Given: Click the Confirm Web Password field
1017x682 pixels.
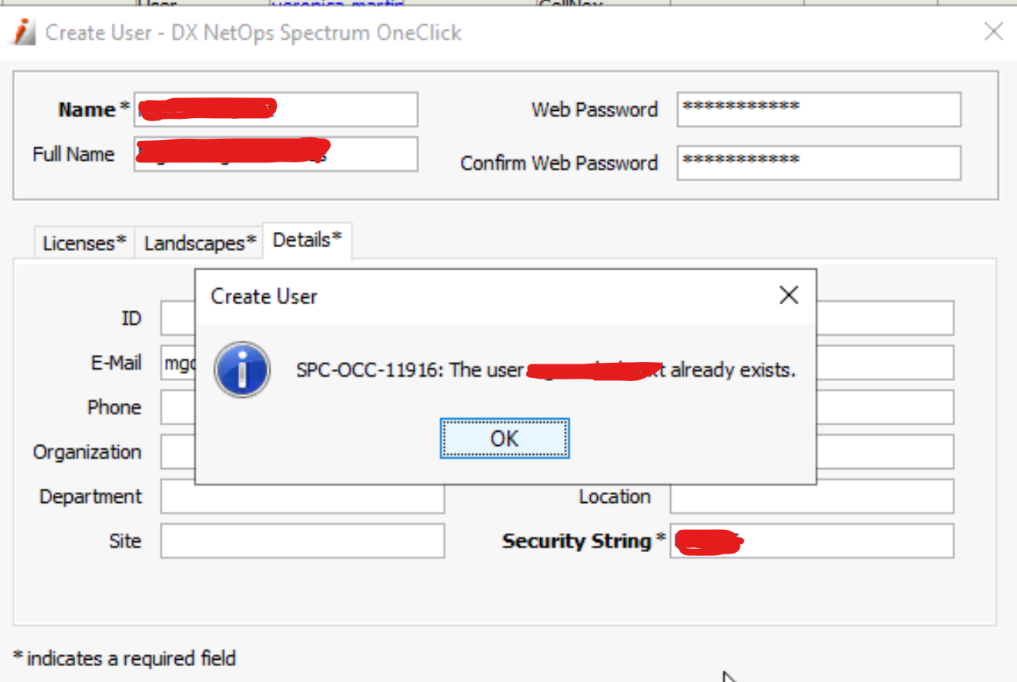Looking at the screenshot, I should click(818, 163).
